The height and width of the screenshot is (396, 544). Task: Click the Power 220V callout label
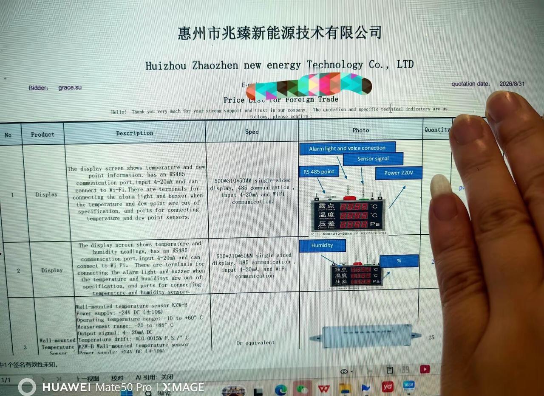tap(399, 173)
